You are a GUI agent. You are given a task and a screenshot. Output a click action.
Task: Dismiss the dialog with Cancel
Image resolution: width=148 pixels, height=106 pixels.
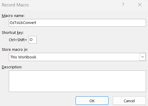(x=129, y=101)
